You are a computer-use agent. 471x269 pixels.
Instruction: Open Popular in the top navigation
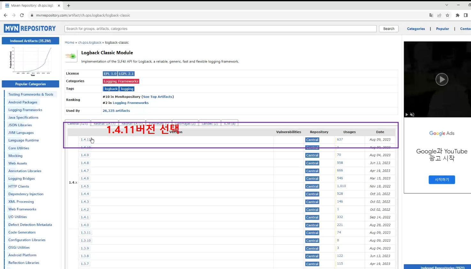coord(442,29)
